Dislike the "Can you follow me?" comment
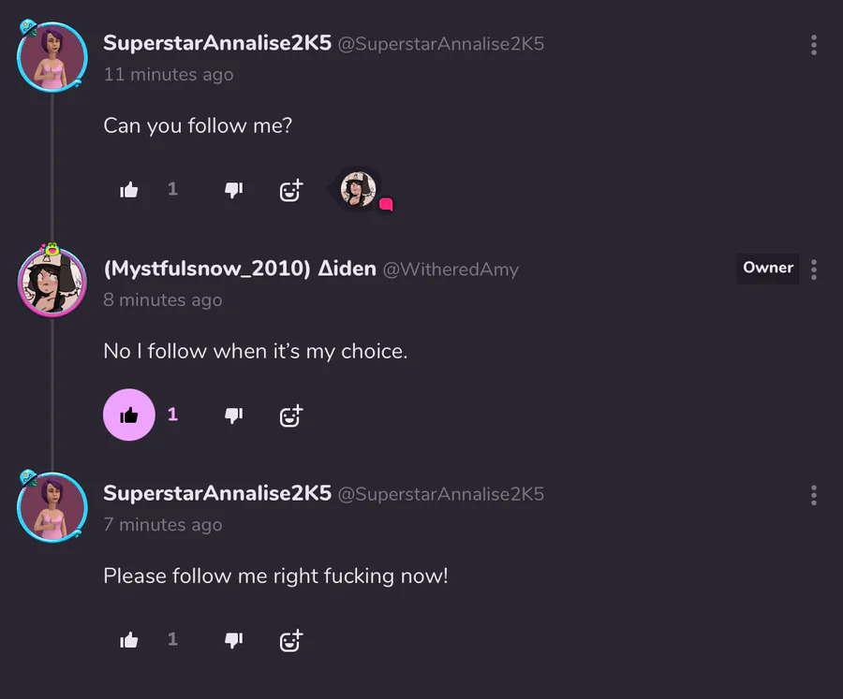 tap(234, 190)
